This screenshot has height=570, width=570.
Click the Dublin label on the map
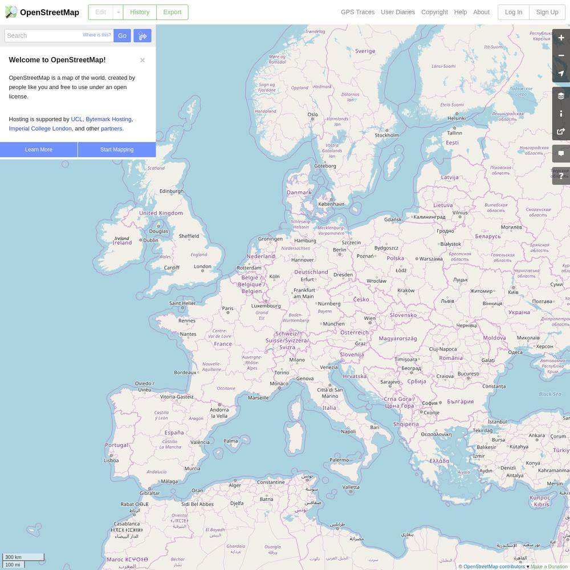(150, 241)
